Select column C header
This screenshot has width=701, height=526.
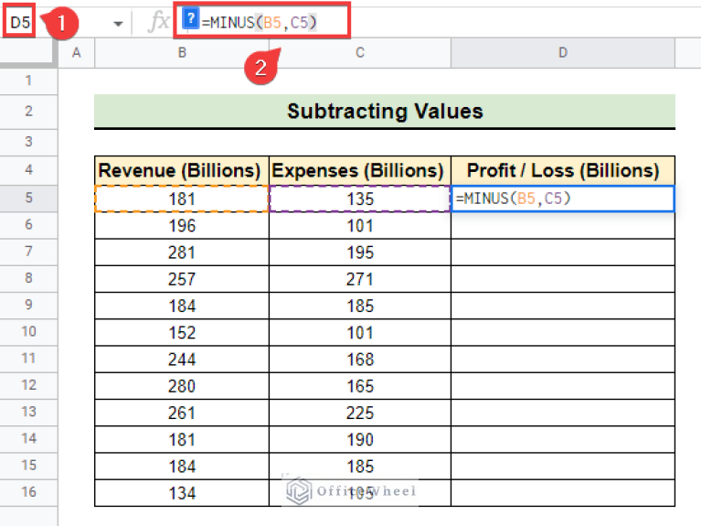coord(359,53)
